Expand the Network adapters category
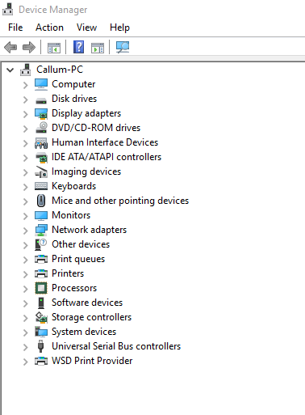This screenshot has width=305, height=415. (25, 231)
